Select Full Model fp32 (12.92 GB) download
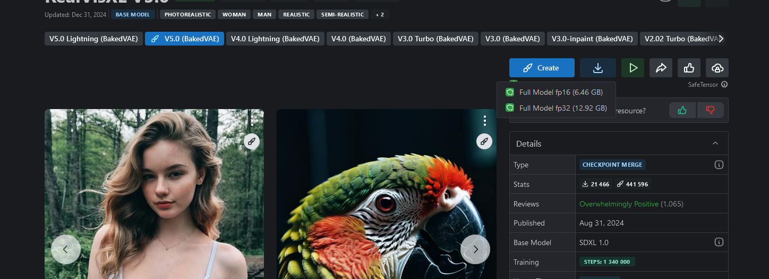This screenshot has height=279, width=769. point(556,108)
